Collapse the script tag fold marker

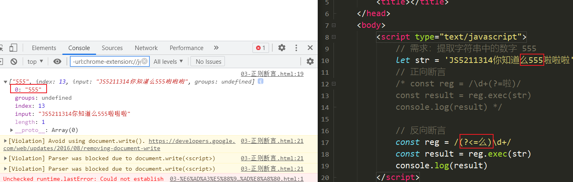click(x=334, y=37)
